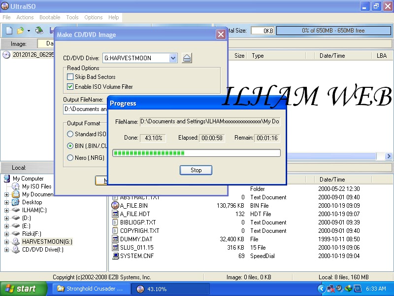394x296 pixels.
Task: Expand the (E:) drive tree node
Action: 7,226
